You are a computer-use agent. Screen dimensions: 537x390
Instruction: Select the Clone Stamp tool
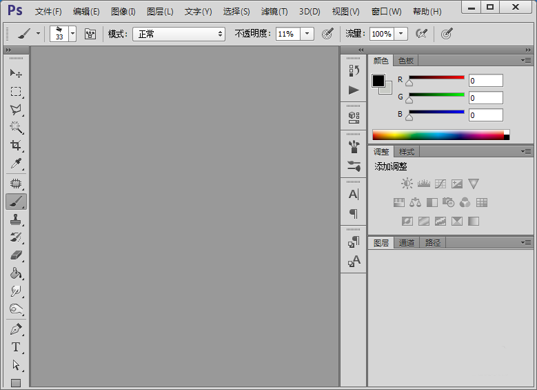click(16, 220)
